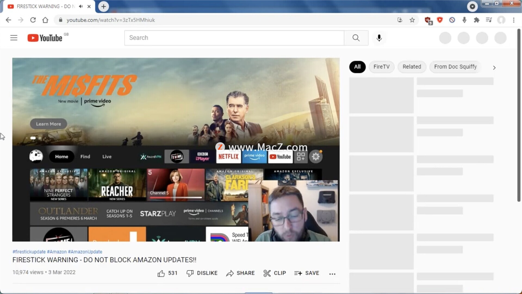Click the 10,974 views text

click(x=28, y=272)
